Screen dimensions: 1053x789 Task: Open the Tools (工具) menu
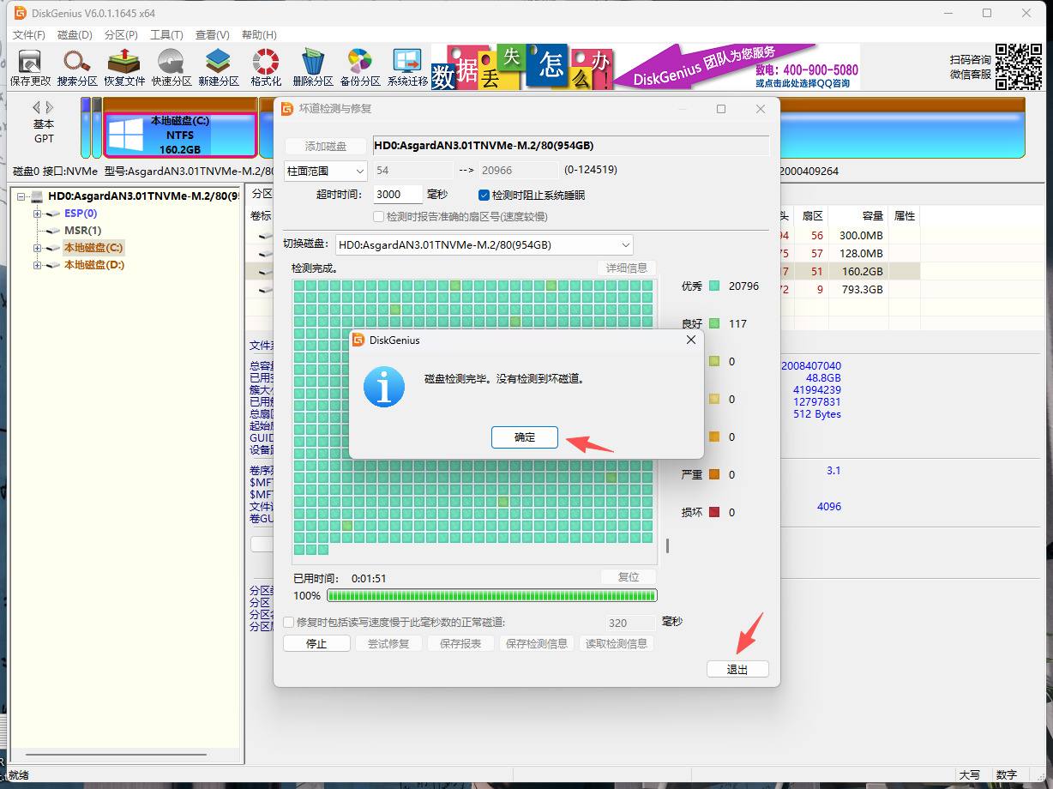click(x=166, y=35)
